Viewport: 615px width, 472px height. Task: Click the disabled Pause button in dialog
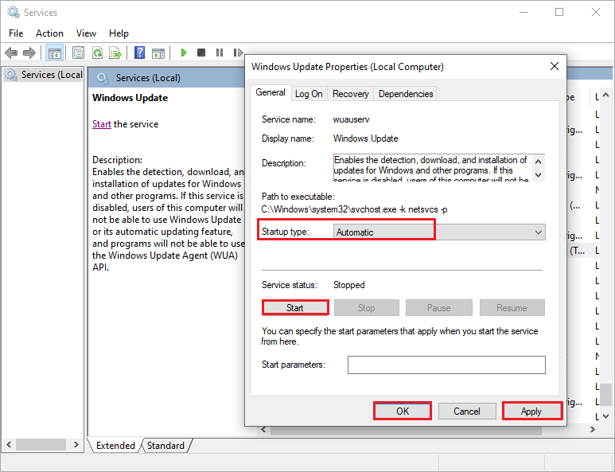(x=439, y=307)
